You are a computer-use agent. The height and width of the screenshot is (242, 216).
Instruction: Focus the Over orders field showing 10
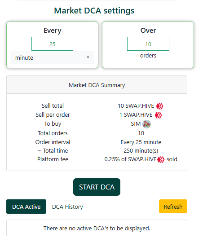point(148,44)
